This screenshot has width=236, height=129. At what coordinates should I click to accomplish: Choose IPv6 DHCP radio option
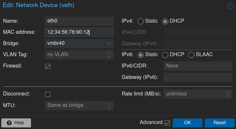[x=165, y=55]
